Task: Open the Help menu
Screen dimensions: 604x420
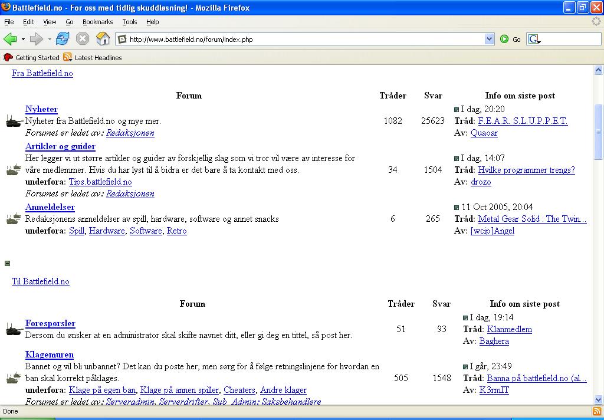Action: pos(153,22)
